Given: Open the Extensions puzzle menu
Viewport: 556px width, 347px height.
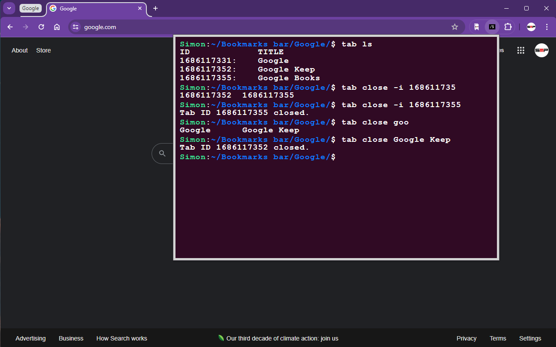Looking at the screenshot, I should (508, 27).
